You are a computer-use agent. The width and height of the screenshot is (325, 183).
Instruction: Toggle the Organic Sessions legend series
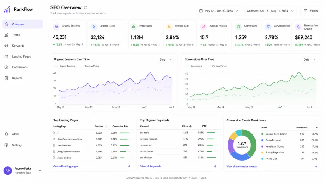(64, 66)
